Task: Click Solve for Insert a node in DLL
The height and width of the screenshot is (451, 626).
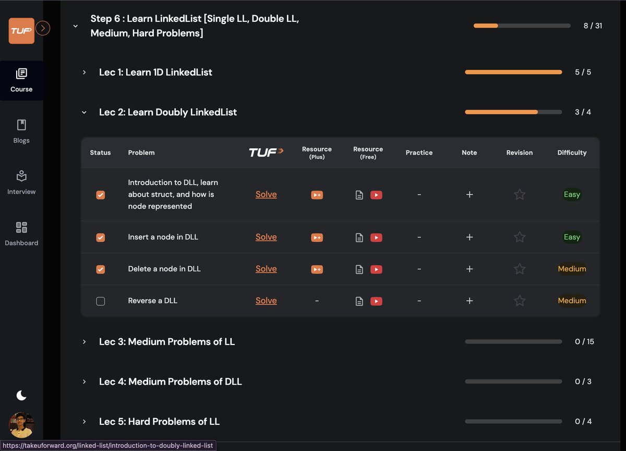Action: pos(266,237)
